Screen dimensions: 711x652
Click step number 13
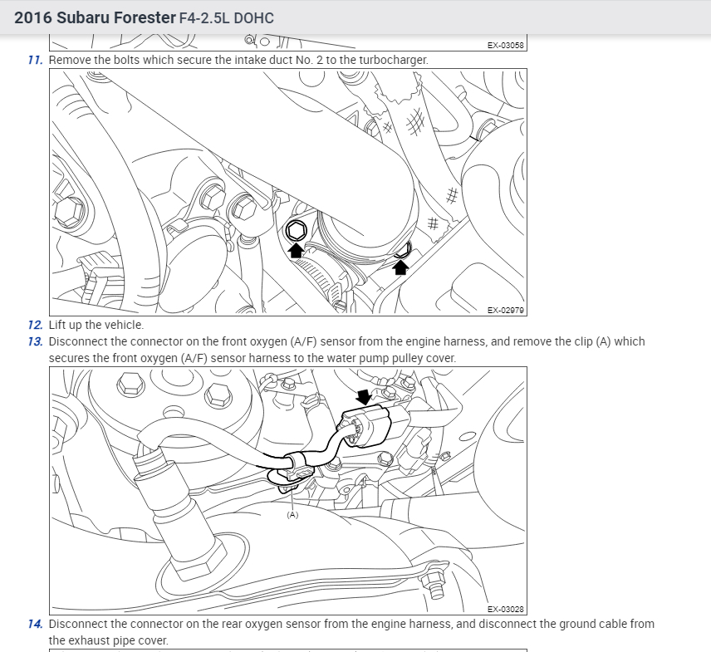pos(35,341)
